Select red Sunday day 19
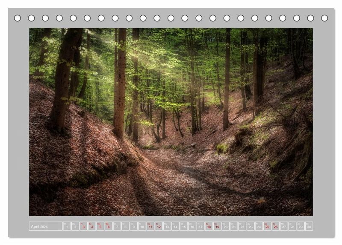 [x=217, y=226]
